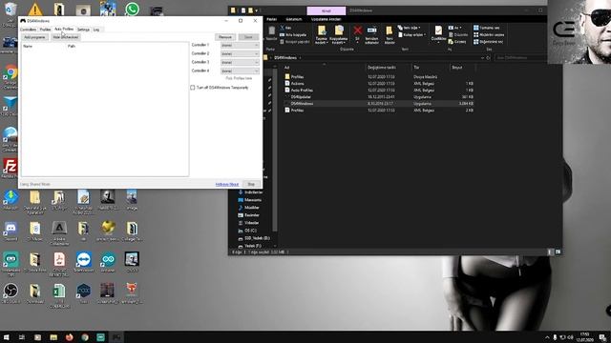Show hidden system tray icons
This screenshot has width=611, height=343.
[547, 337]
